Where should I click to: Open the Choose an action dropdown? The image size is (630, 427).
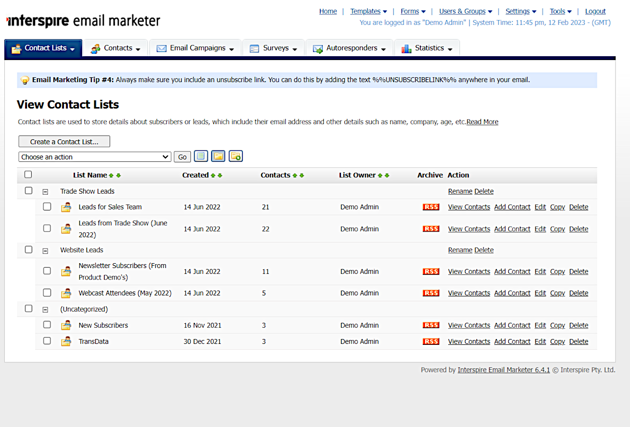coord(95,157)
